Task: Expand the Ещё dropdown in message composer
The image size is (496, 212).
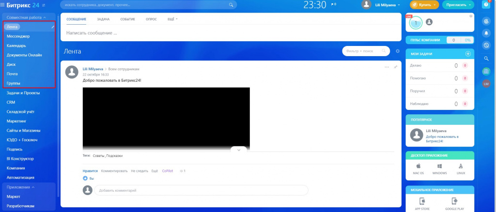Action: [x=172, y=19]
